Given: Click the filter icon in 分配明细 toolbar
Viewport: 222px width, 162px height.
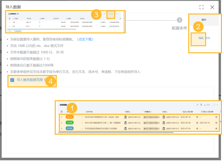Looking at the screenshot, I should [201, 105].
